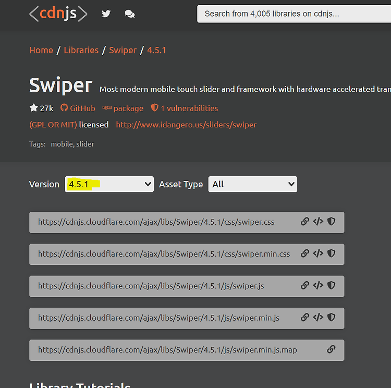Click the 'mobile, slider' tags text
This screenshot has height=388, width=391.
(x=72, y=144)
